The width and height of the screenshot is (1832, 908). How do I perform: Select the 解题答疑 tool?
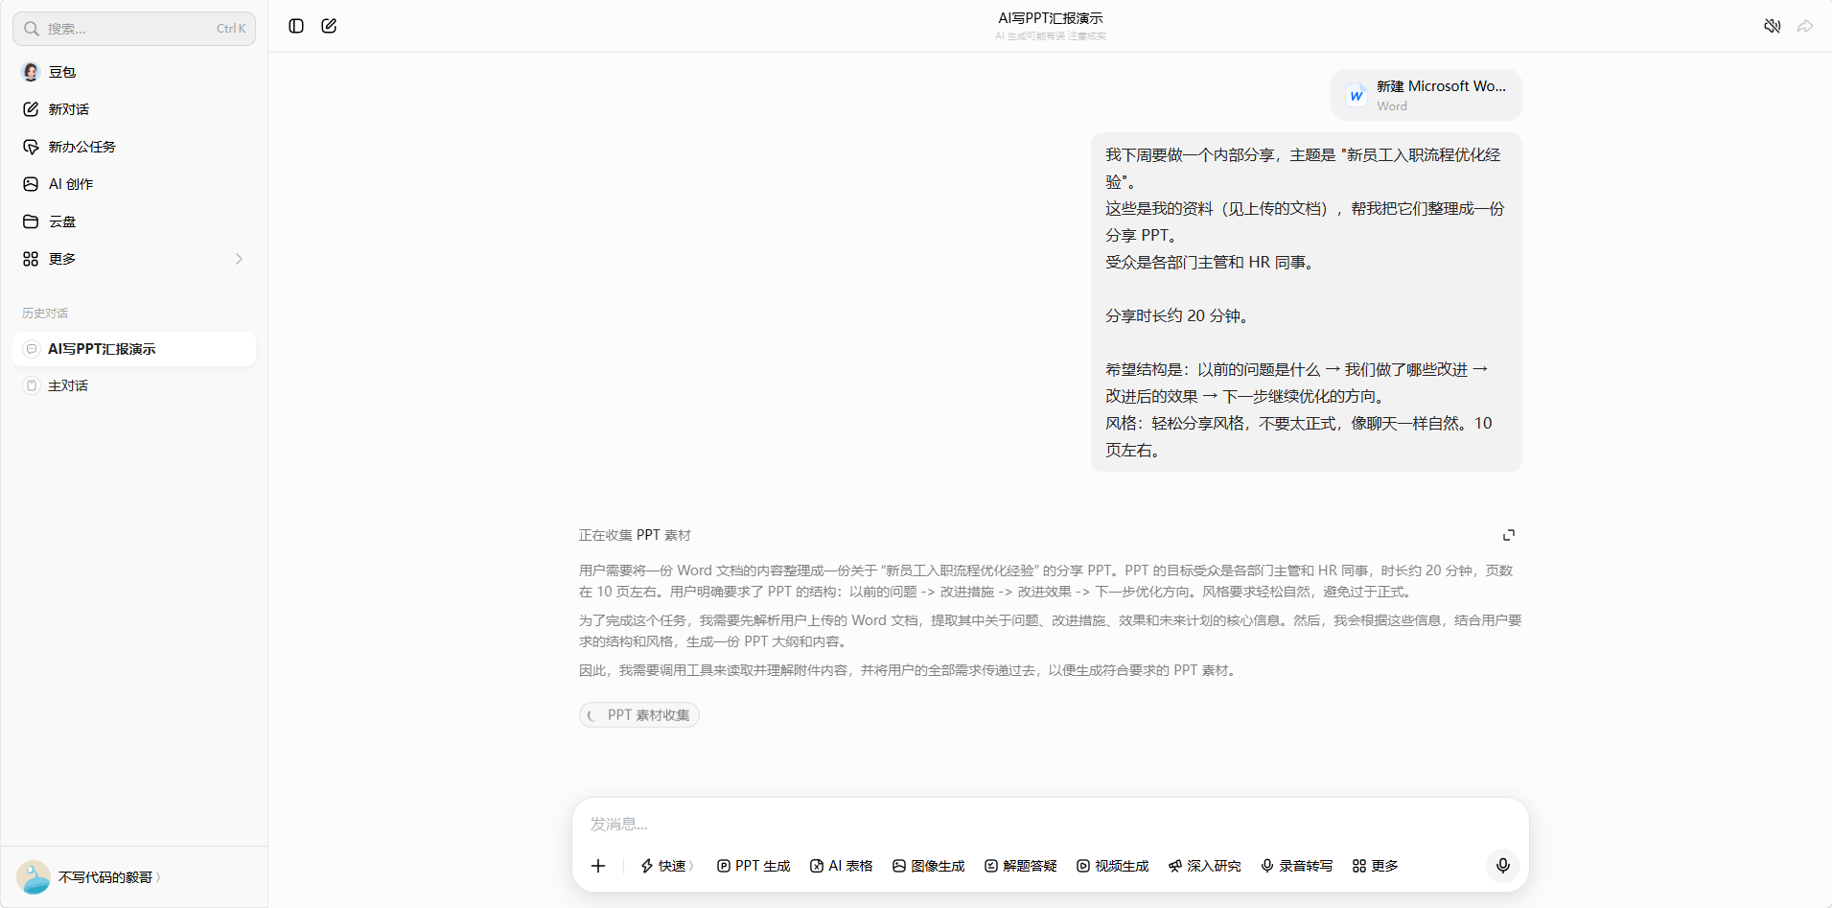pos(1021,866)
